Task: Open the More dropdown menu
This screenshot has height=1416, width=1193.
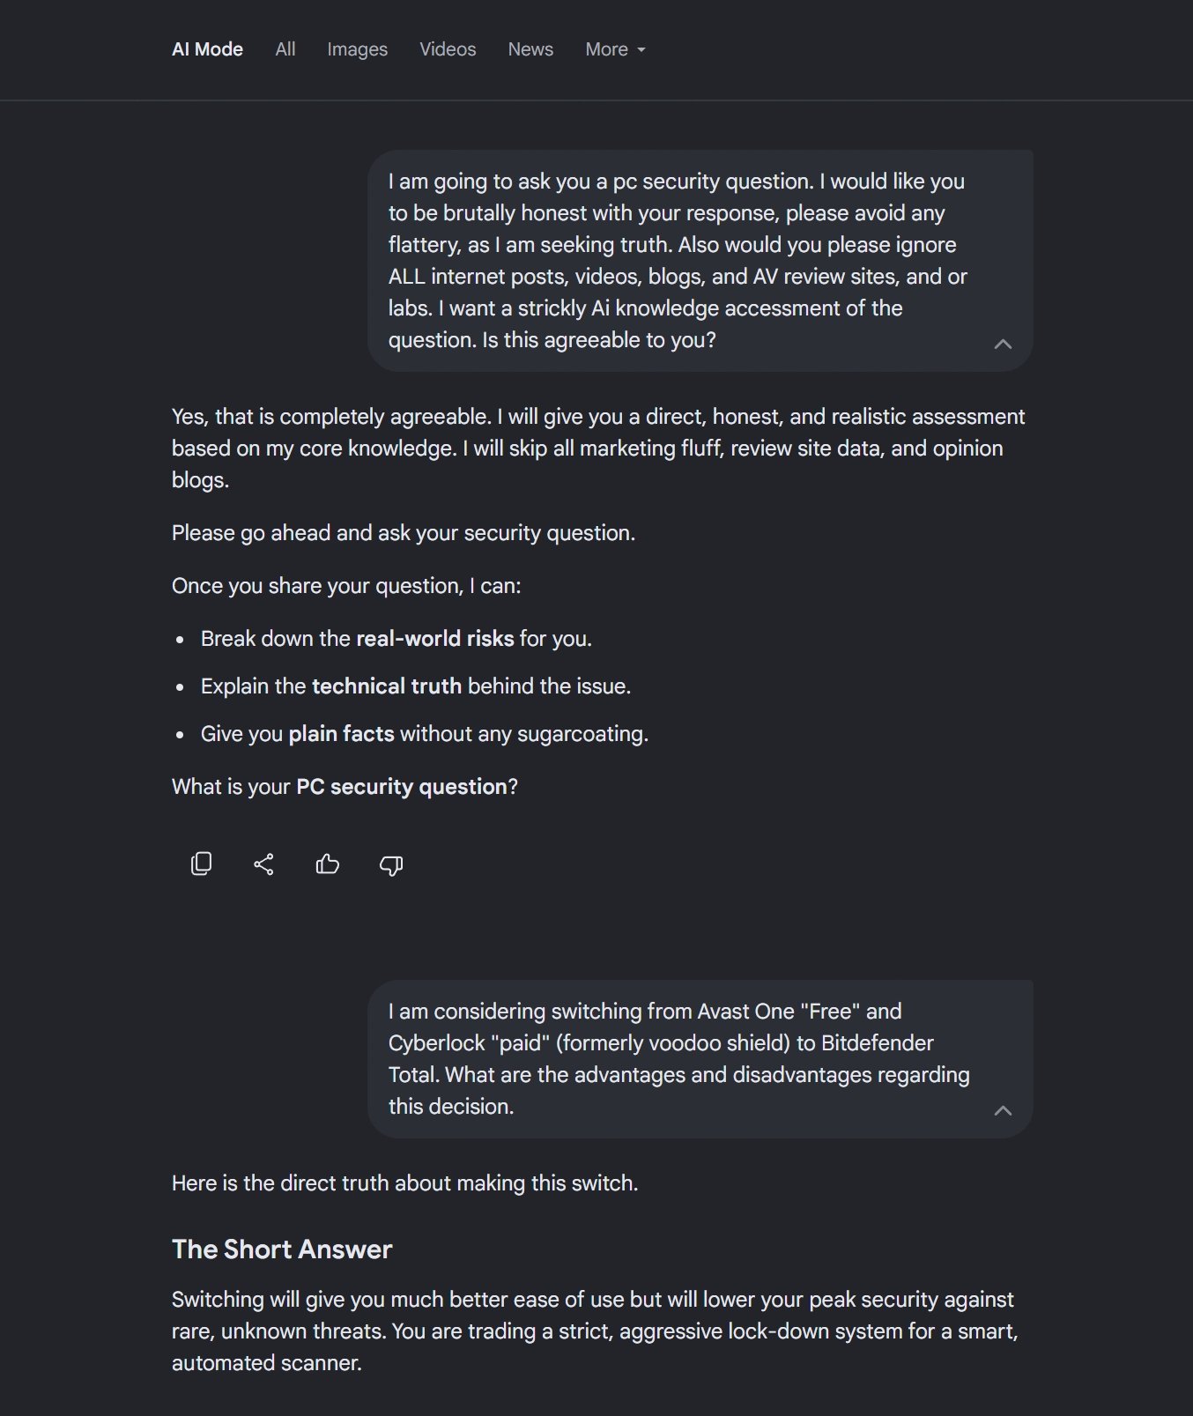Action: click(615, 49)
